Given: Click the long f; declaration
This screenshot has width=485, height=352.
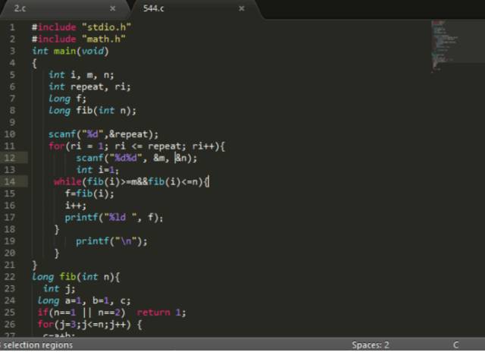Looking at the screenshot, I should coord(67,99).
